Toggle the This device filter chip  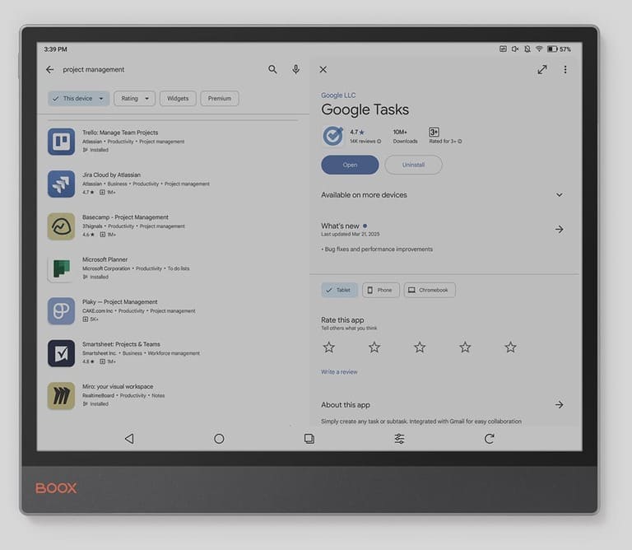point(78,99)
